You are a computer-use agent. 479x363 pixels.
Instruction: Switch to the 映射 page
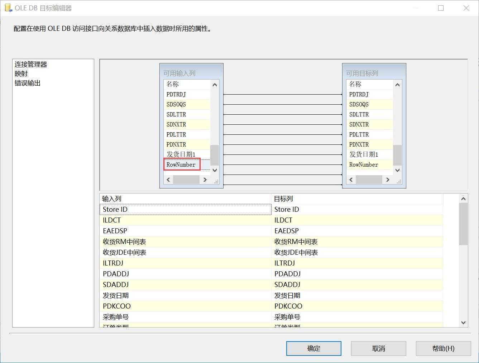coord(21,74)
